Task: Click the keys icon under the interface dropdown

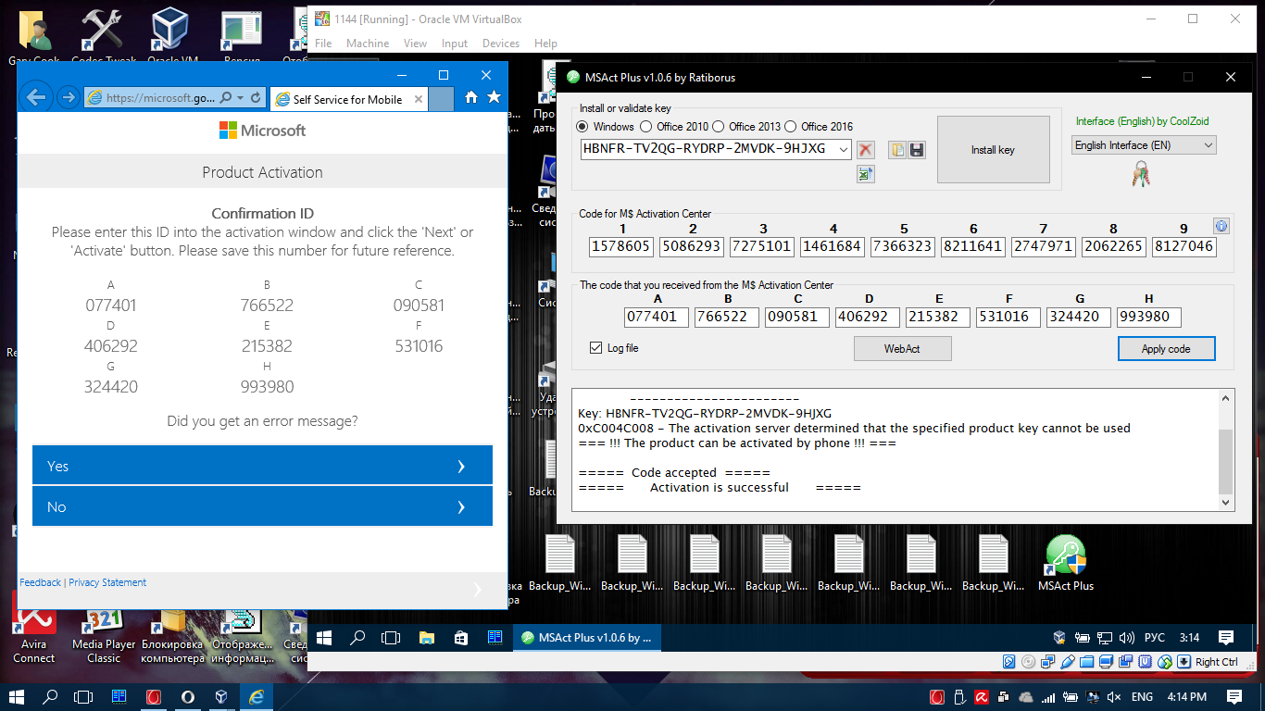Action: coord(1141,174)
